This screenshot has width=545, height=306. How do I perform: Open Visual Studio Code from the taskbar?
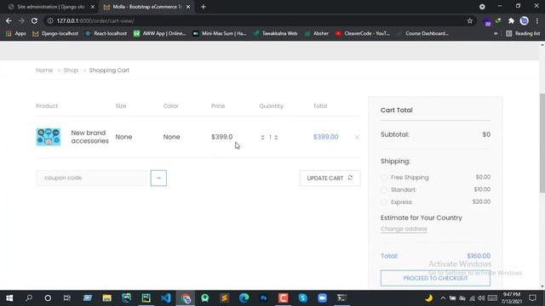tap(165, 298)
